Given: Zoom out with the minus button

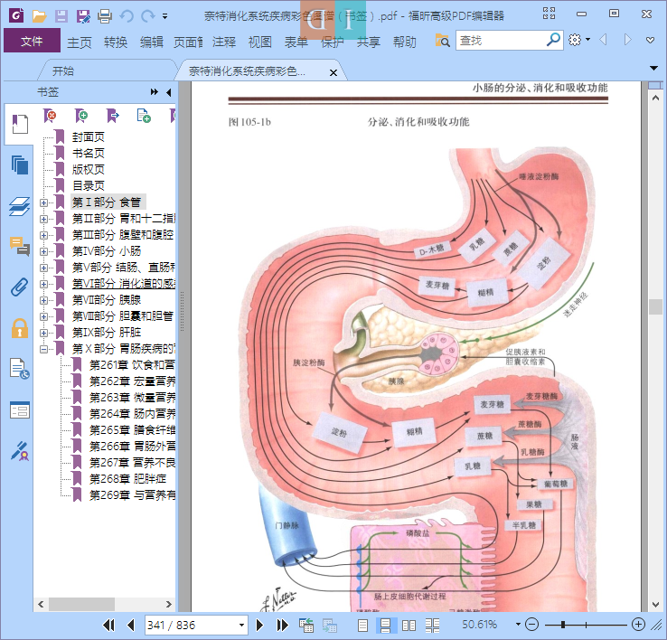Looking at the screenshot, I should [531, 625].
